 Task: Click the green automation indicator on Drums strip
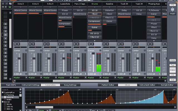click(x=100, y=74)
